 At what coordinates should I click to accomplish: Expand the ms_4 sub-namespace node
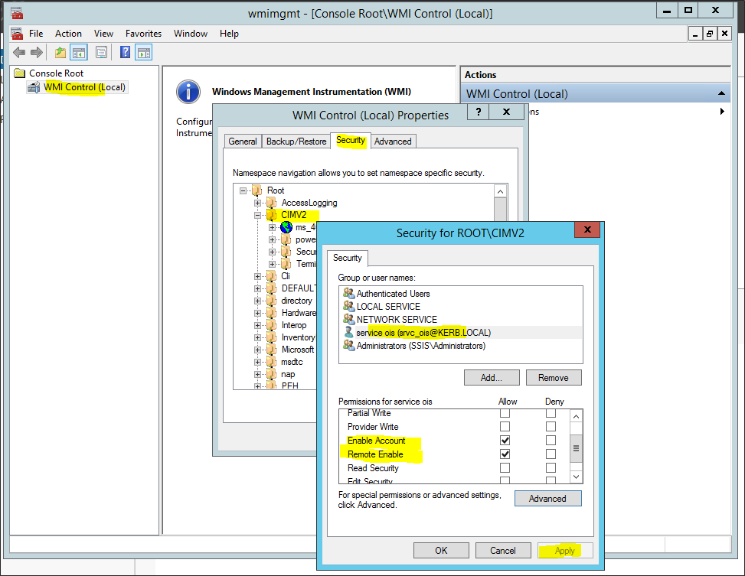pos(273,227)
